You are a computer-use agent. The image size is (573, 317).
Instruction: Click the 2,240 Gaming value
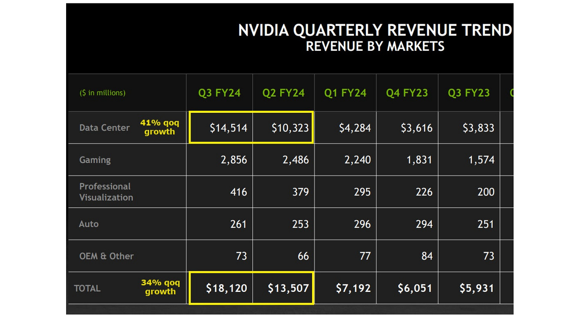click(x=358, y=160)
